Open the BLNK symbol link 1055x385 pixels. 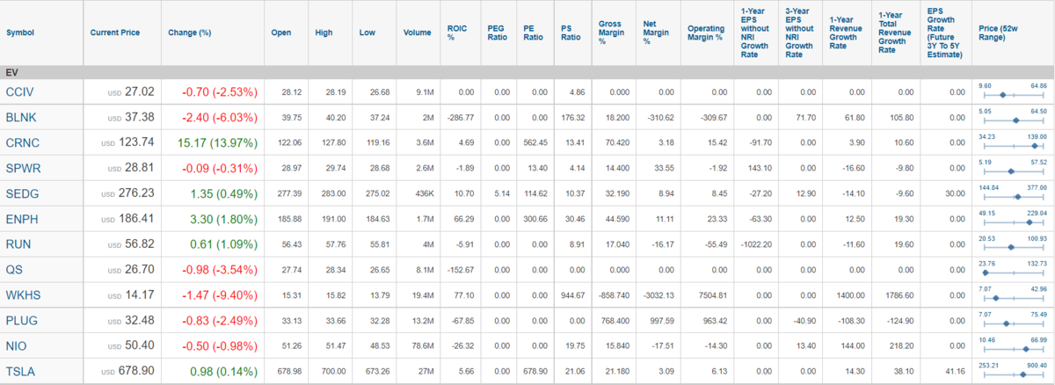coord(20,117)
